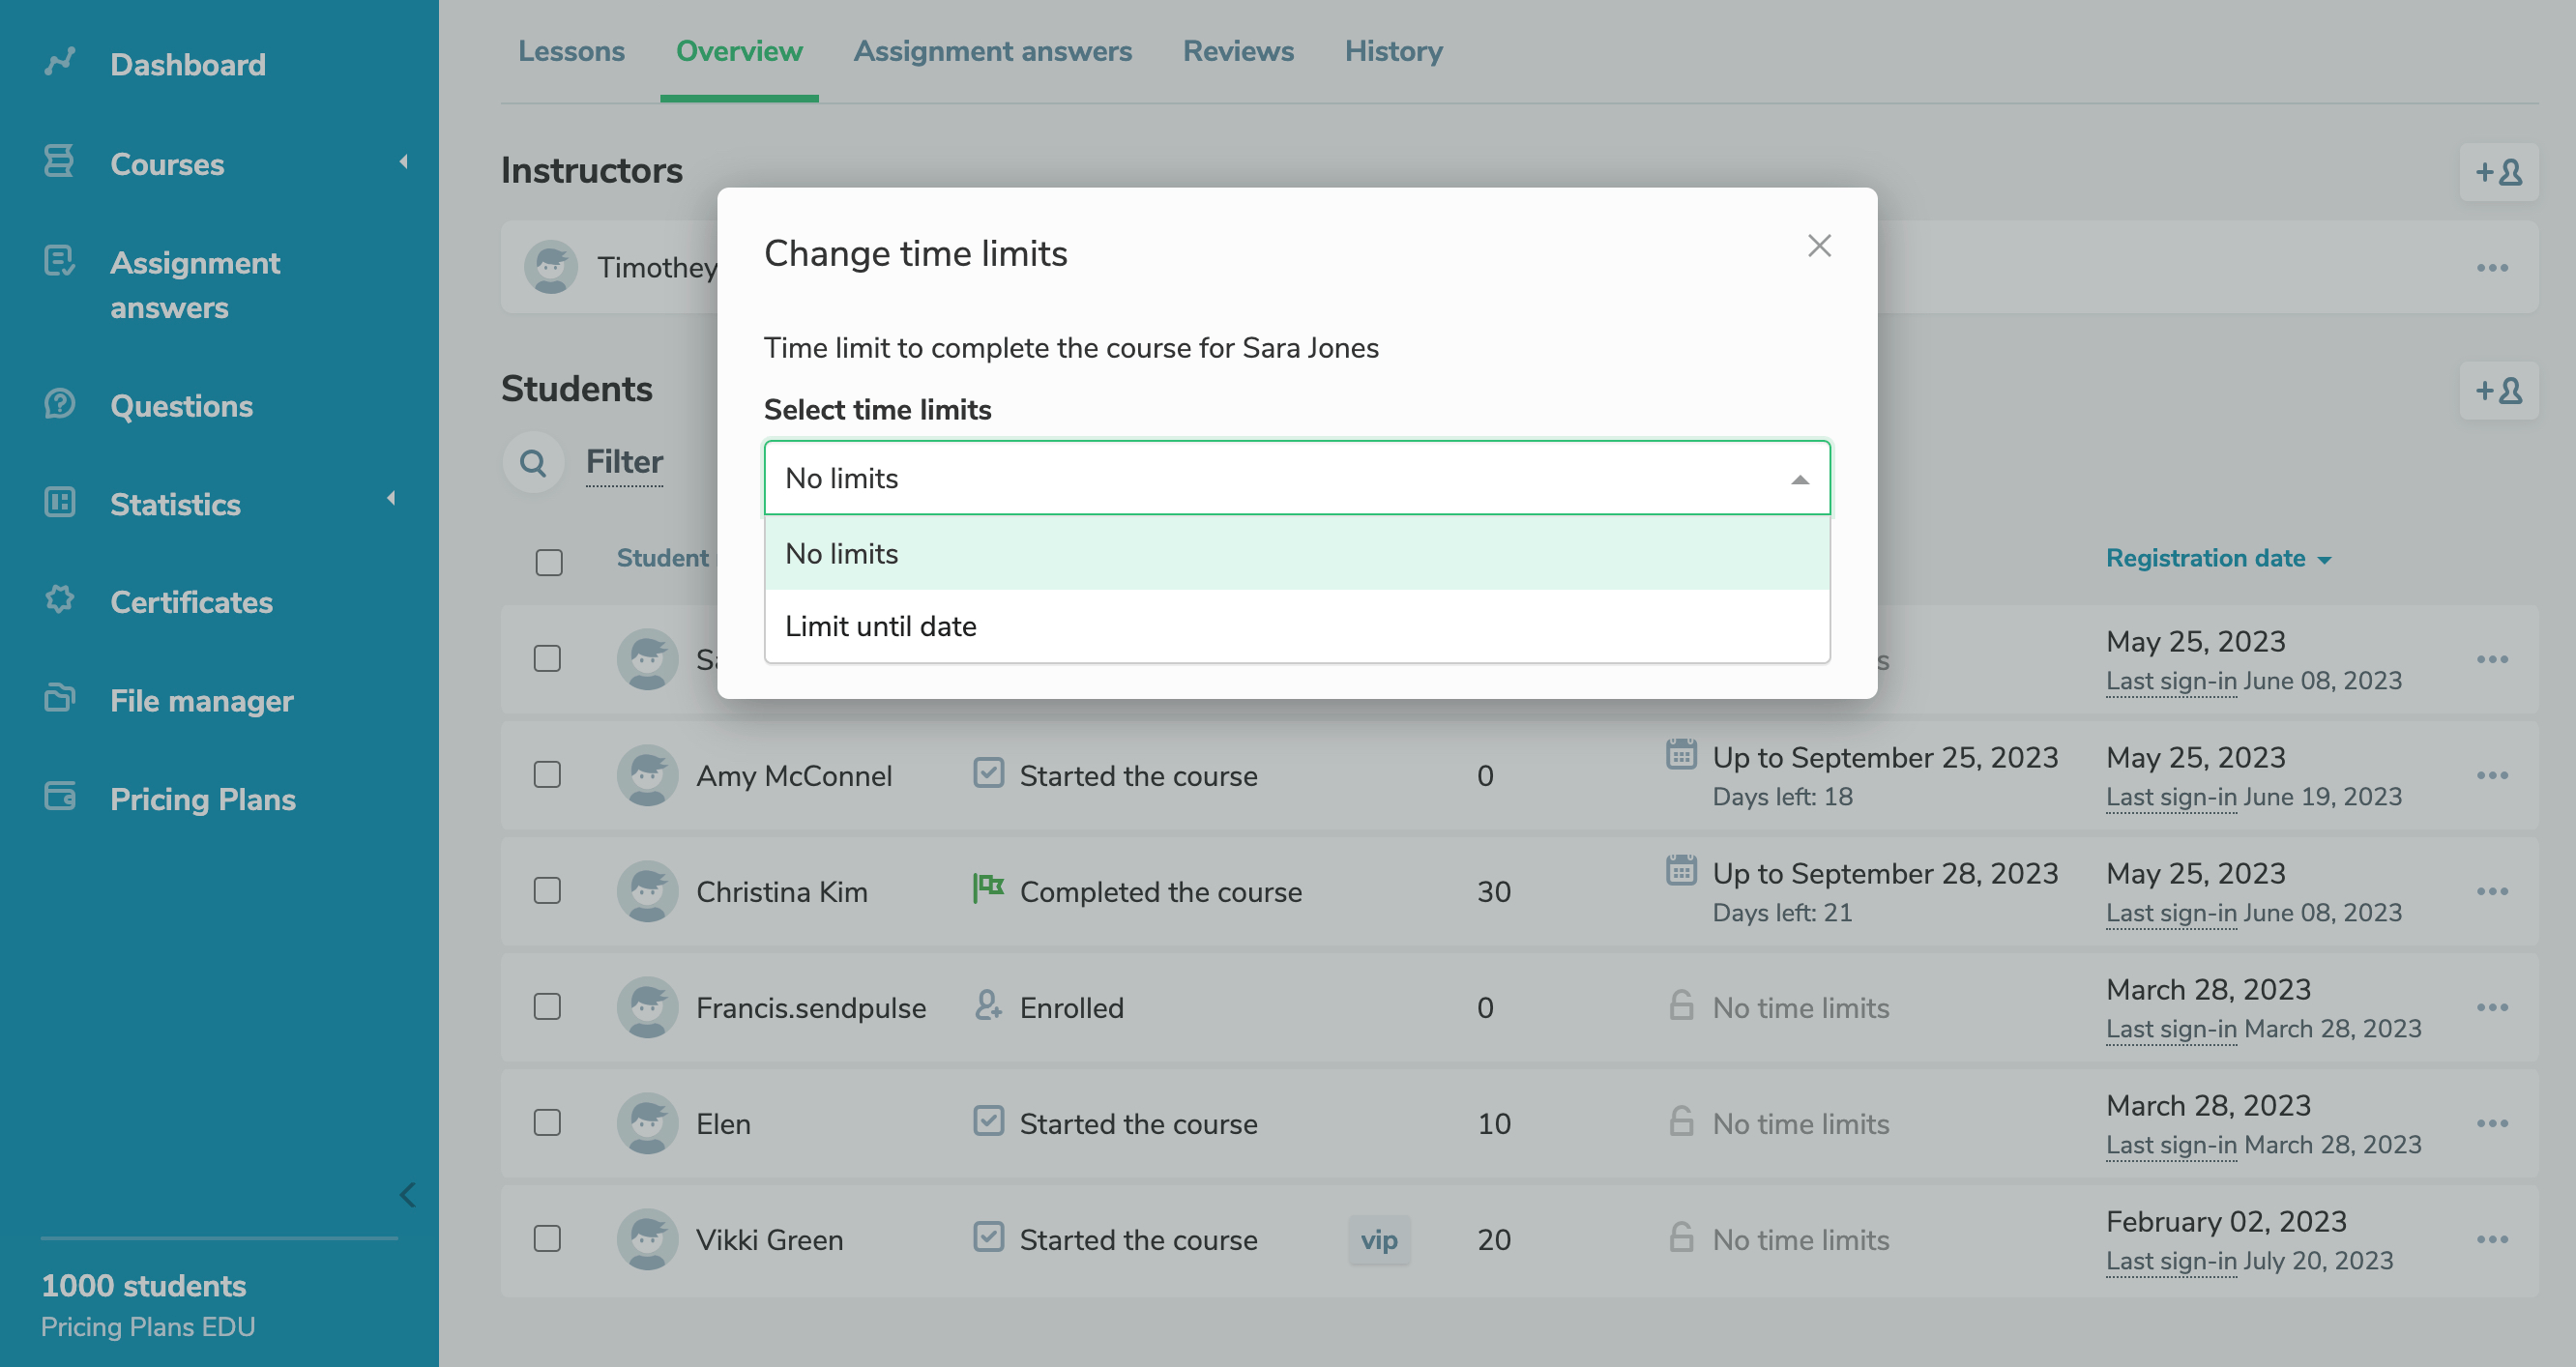Click the add student icon button
Viewport: 2576px width, 1367px height.
2498,390
